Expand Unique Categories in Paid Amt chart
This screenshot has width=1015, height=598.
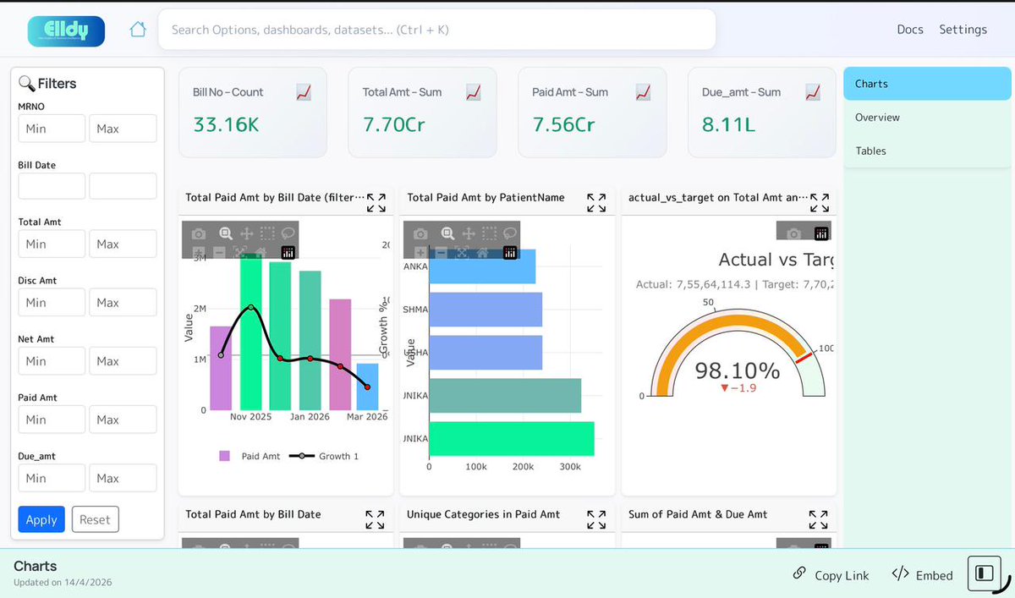(x=596, y=519)
